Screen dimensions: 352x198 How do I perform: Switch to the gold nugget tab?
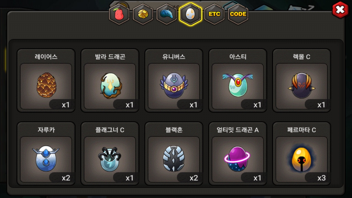pos(143,14)
